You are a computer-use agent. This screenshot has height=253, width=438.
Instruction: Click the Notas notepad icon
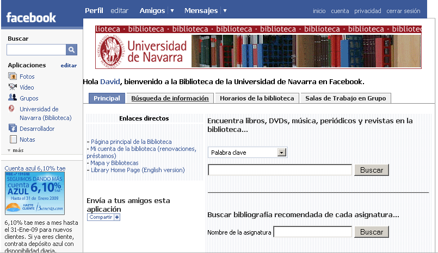point(13,139)
